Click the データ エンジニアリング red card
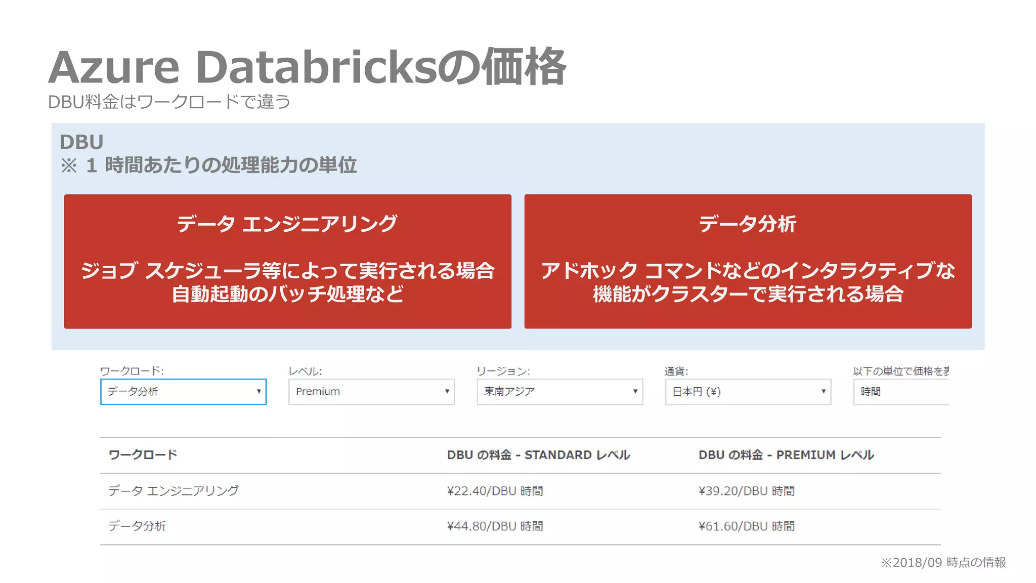Screen dimensions: 1036x583 tap(287, 262)
